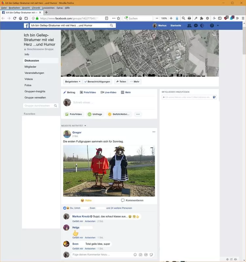Image resolution: width=246 pixels, height=262 pixels.
Task: Insert GIF in comment box
Action: [x=146, y=254]
